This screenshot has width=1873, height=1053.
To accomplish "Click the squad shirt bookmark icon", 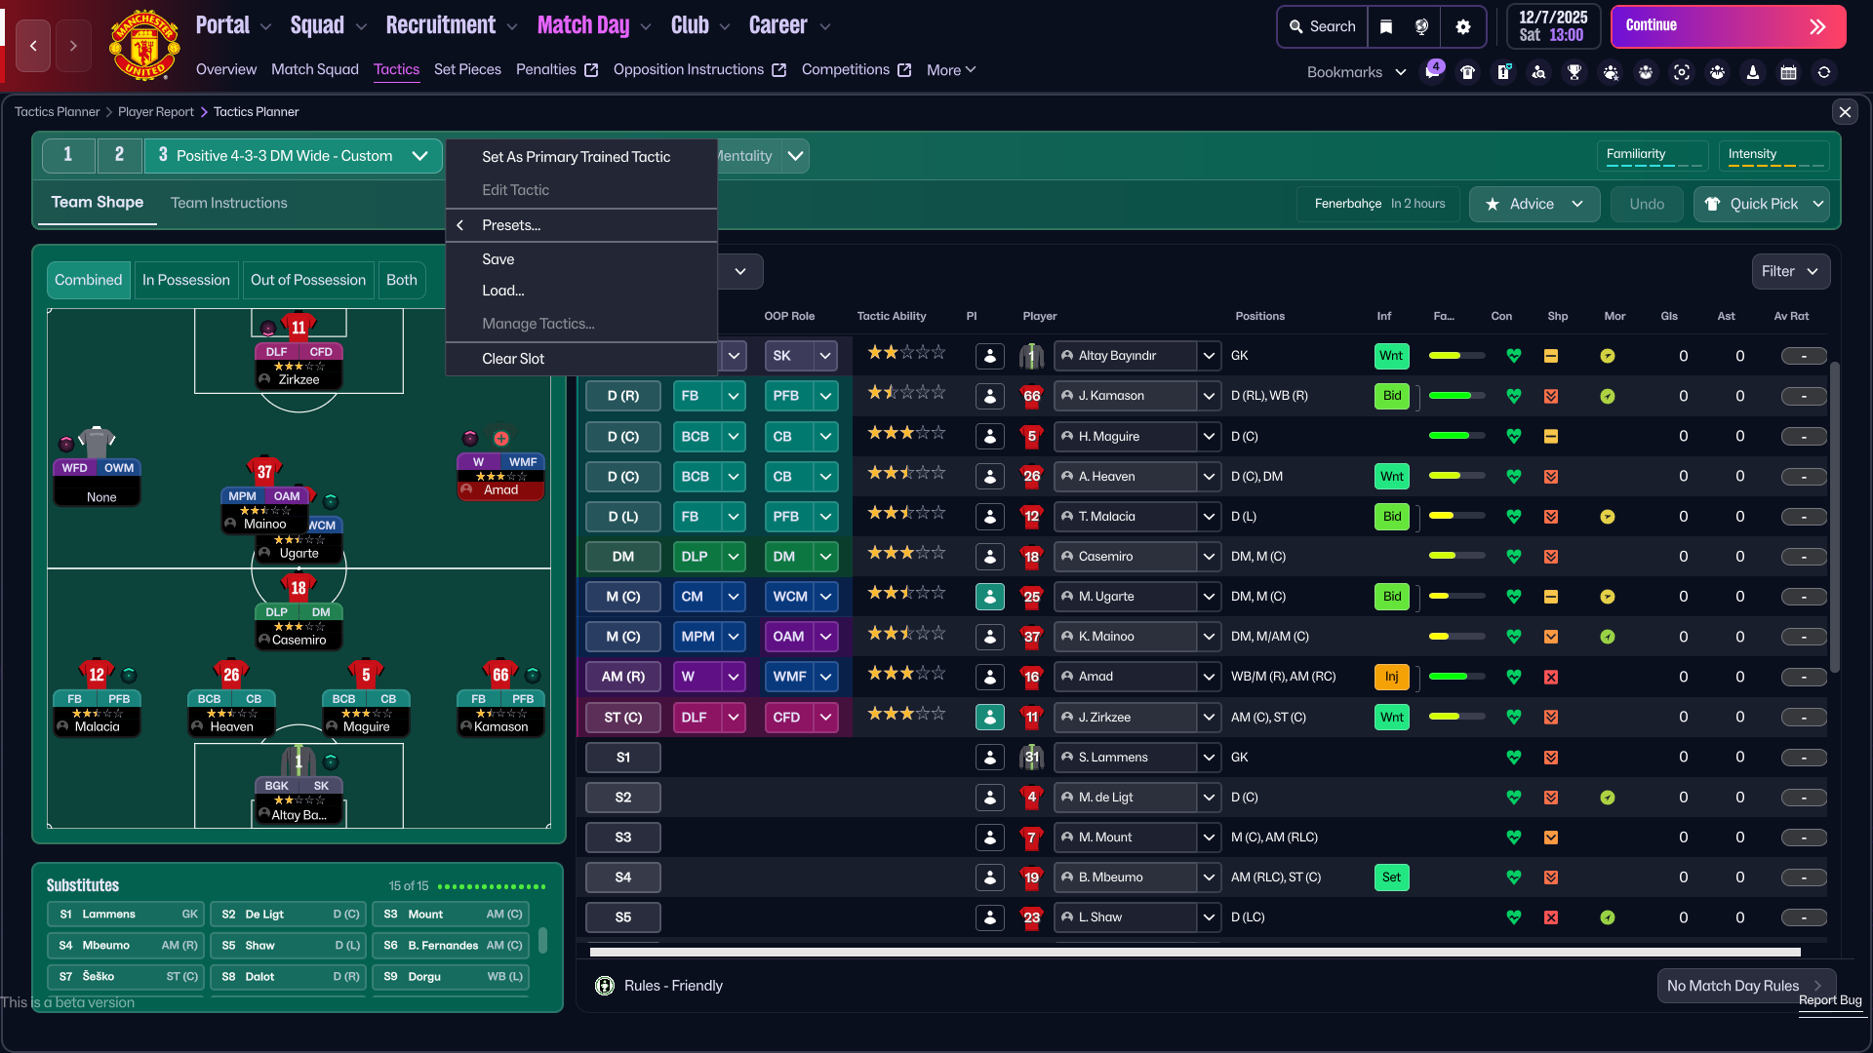I will [x=1467, y=72].
